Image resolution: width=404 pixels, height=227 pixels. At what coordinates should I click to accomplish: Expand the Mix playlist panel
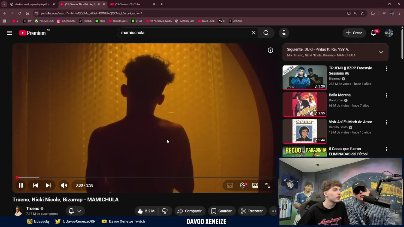pos(381,52)
